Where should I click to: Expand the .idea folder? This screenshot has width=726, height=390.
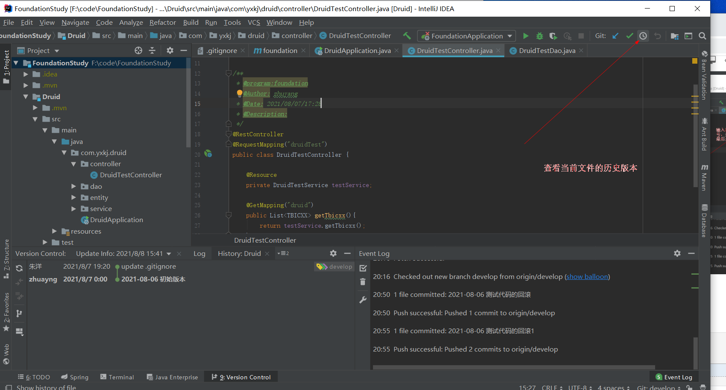pyautogui.click(x=26, y=74)
